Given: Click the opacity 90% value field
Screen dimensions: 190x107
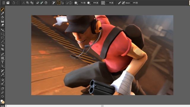Looking at the screenshot, I should point(94,3).
